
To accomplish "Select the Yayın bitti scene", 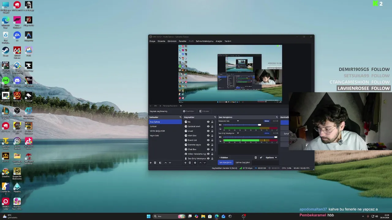I will pyautogui.click(x=165, y=136).
